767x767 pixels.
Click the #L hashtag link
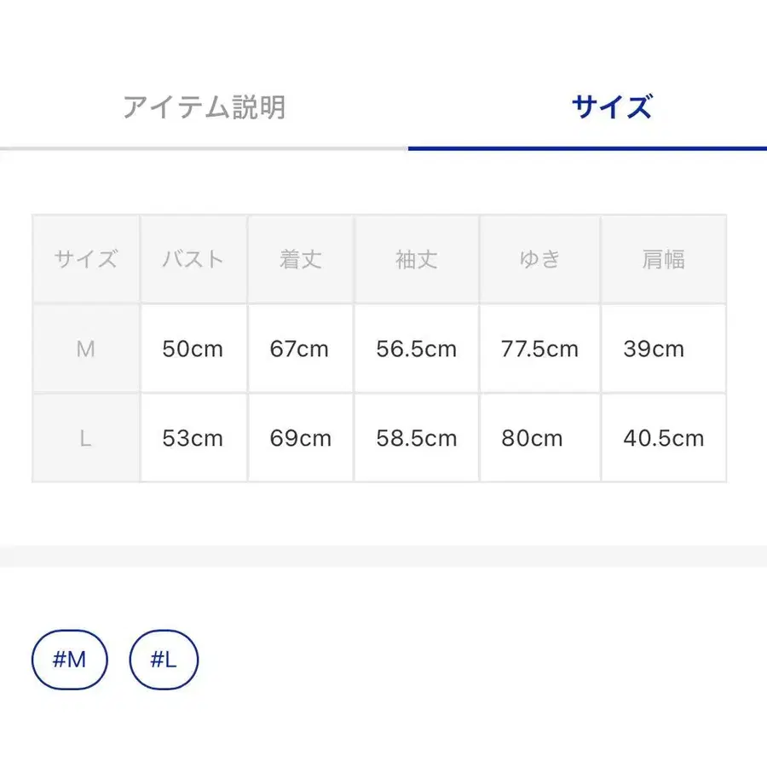pyautogui.click(x=163, y=659)
